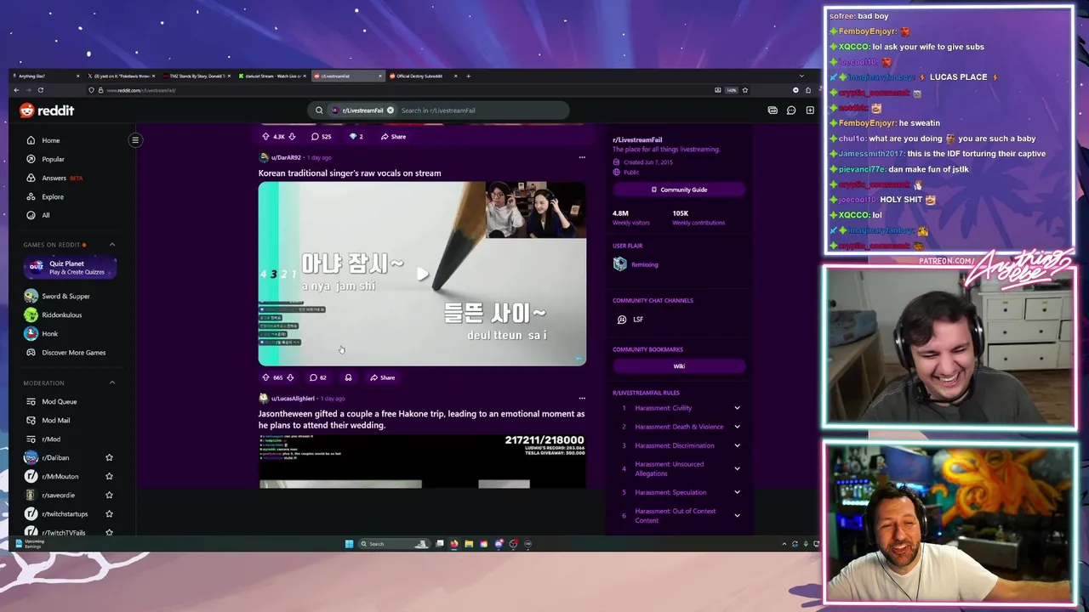The image size is (1089, 612).
Task: Open Explore in sidebar
Action: (x=53, y=196)
